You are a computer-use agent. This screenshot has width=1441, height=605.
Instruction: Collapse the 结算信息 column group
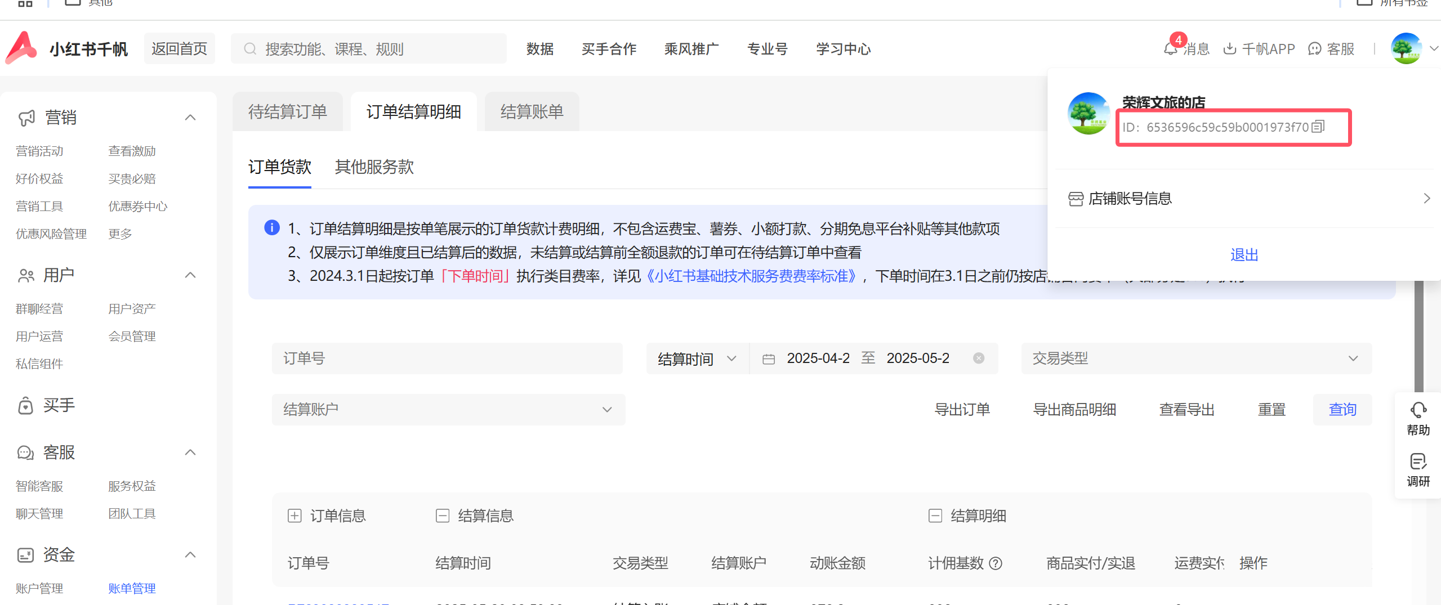(443, 516)
